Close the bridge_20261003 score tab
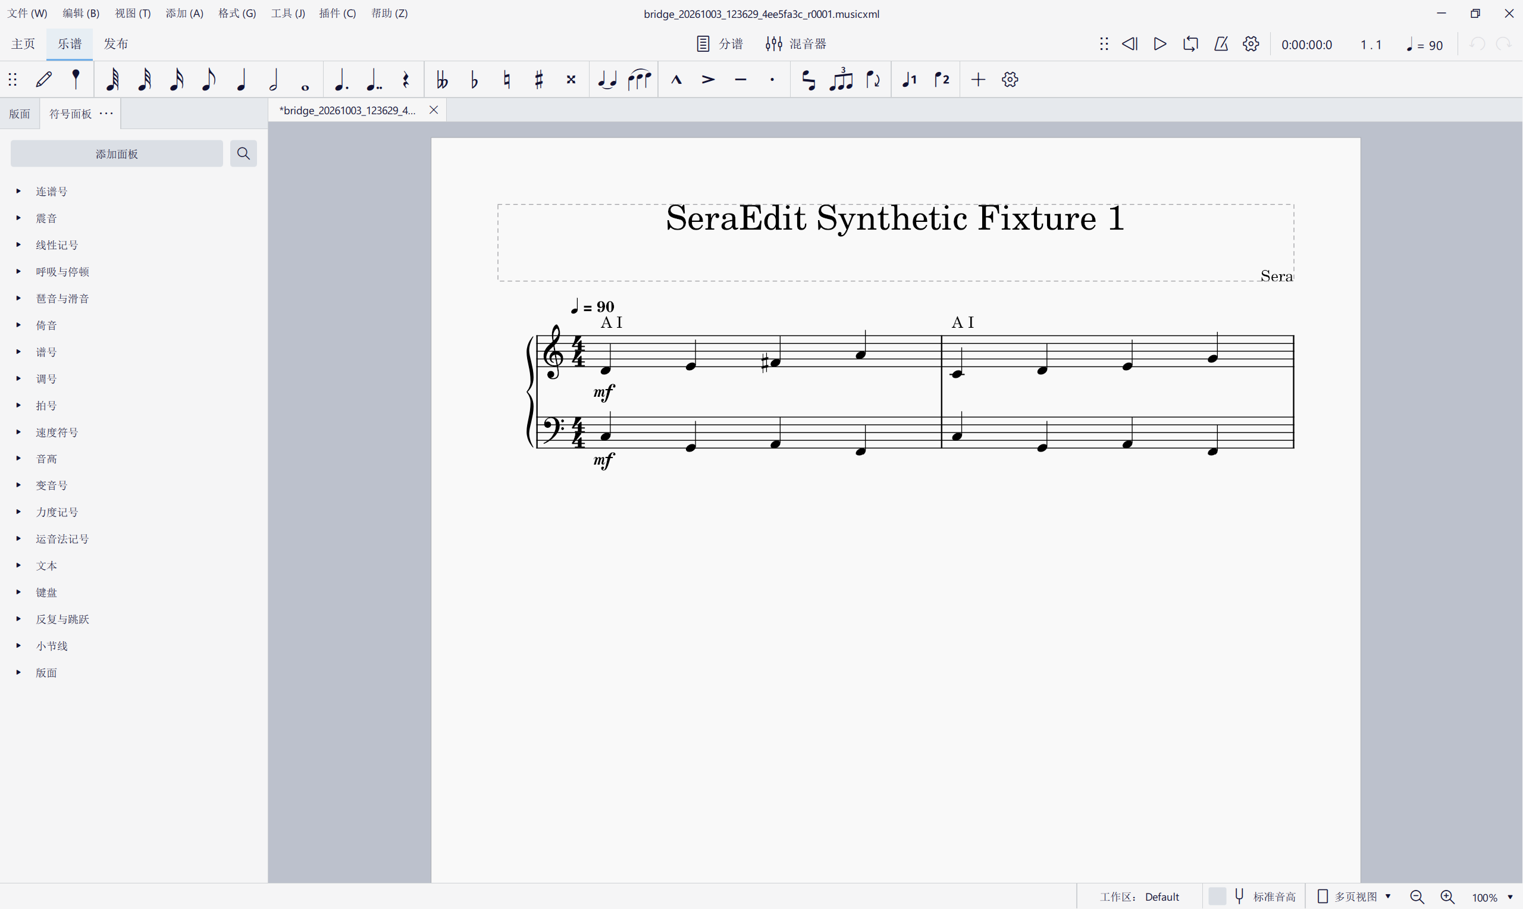 (x=434, y=110)
